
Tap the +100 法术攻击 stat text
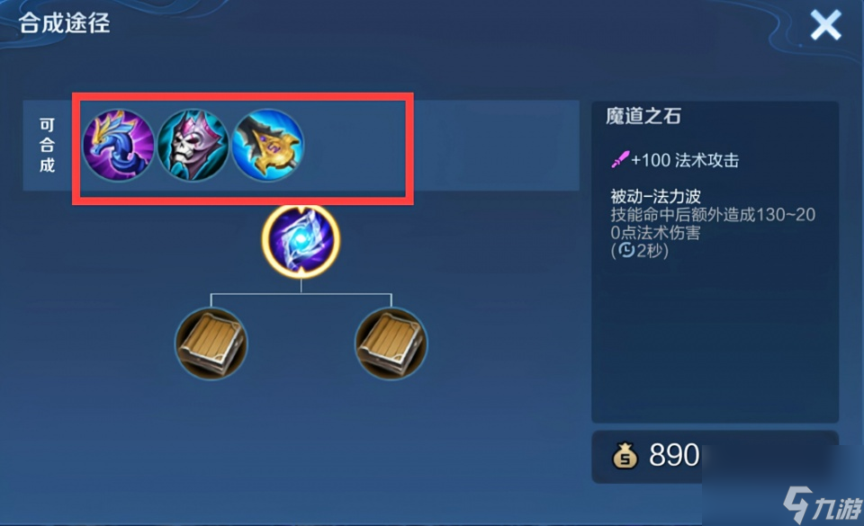pos(684,160)
